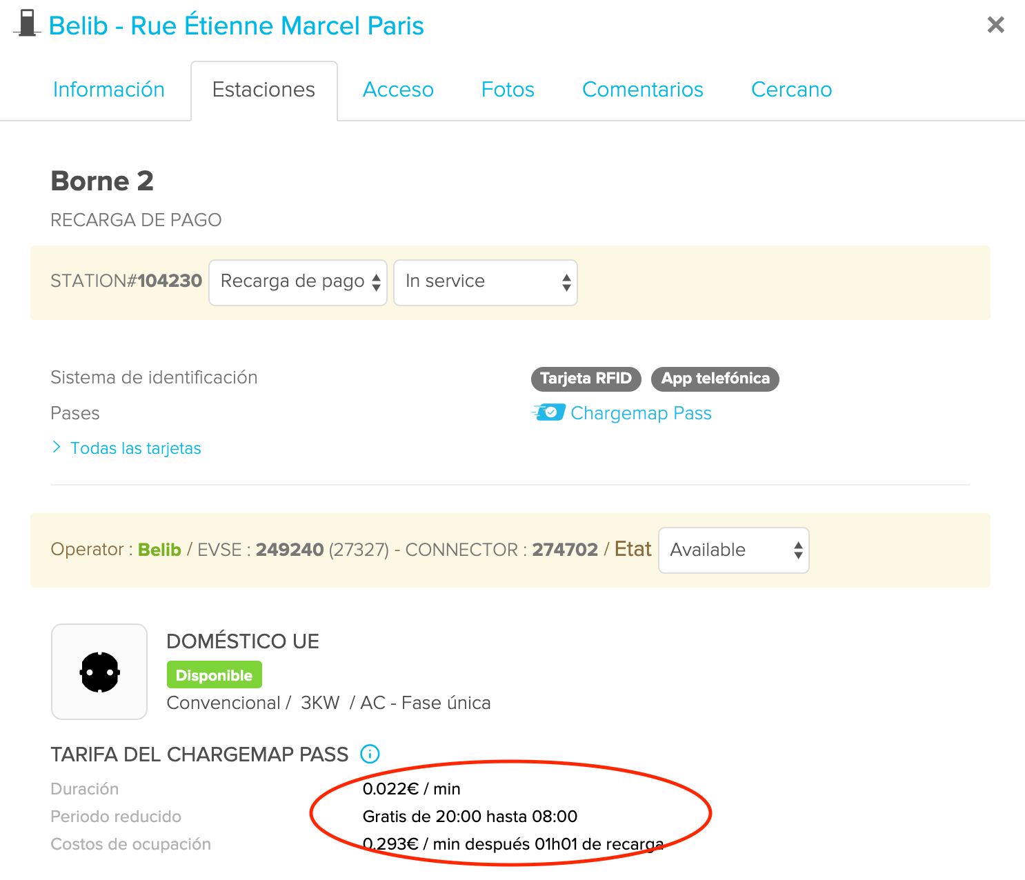Image resolution: width=1025 pixels, height=880 pixels.
Task: Open the In service status dropdown
Action: pyautogui.click(x=486, y=282)
